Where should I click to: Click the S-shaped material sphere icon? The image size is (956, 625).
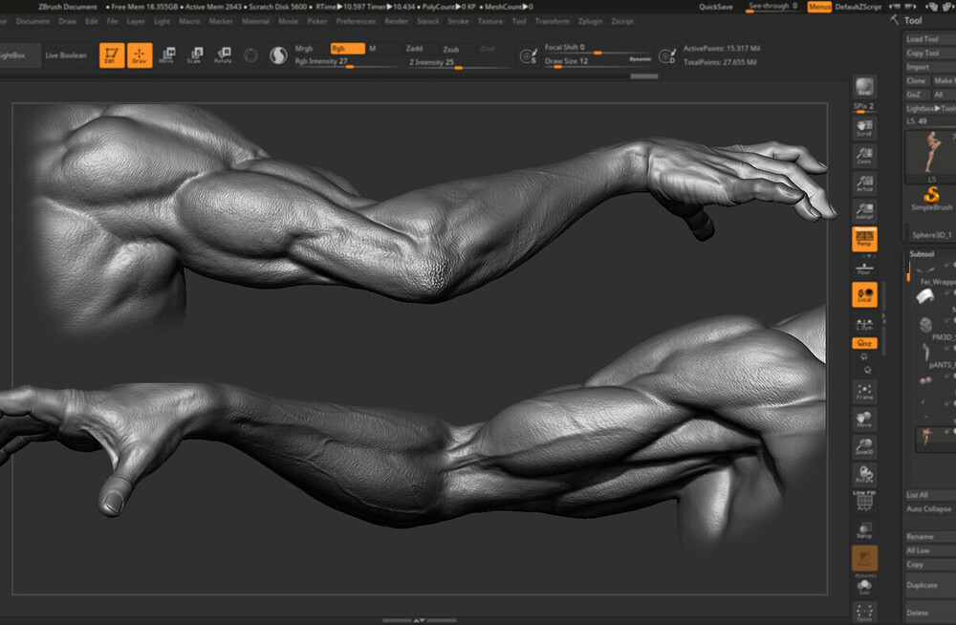(278, 55)
